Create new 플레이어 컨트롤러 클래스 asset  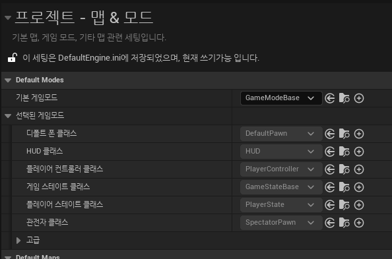(359, 169)
